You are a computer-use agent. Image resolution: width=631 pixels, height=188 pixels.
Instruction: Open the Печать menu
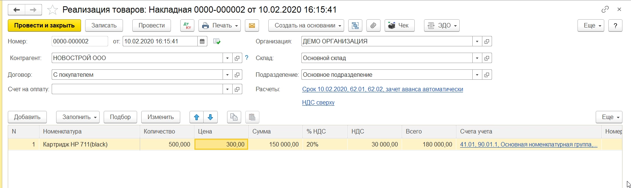[220, 26]
